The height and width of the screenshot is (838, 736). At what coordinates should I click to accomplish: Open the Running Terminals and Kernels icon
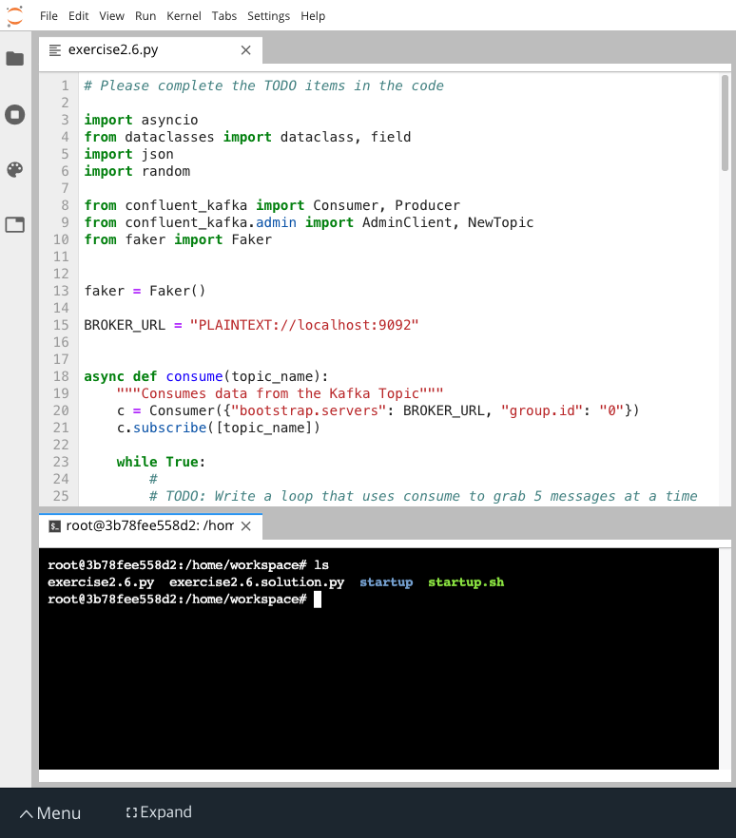15,114
